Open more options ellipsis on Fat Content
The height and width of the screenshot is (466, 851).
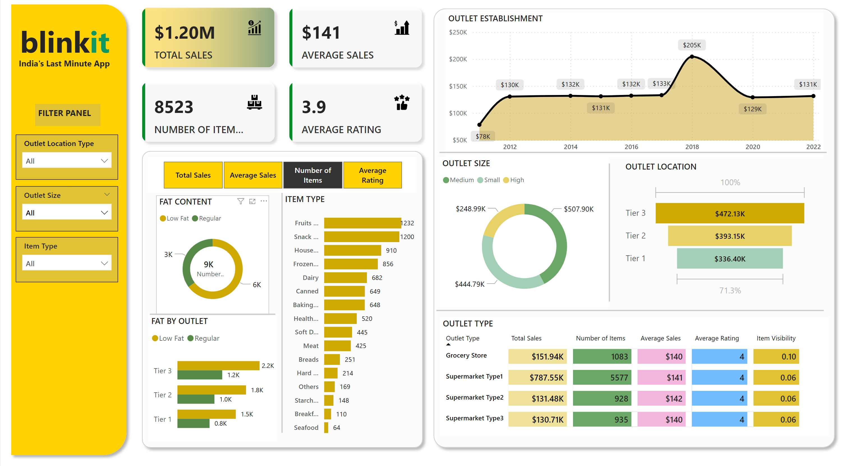tap(264, 201)
